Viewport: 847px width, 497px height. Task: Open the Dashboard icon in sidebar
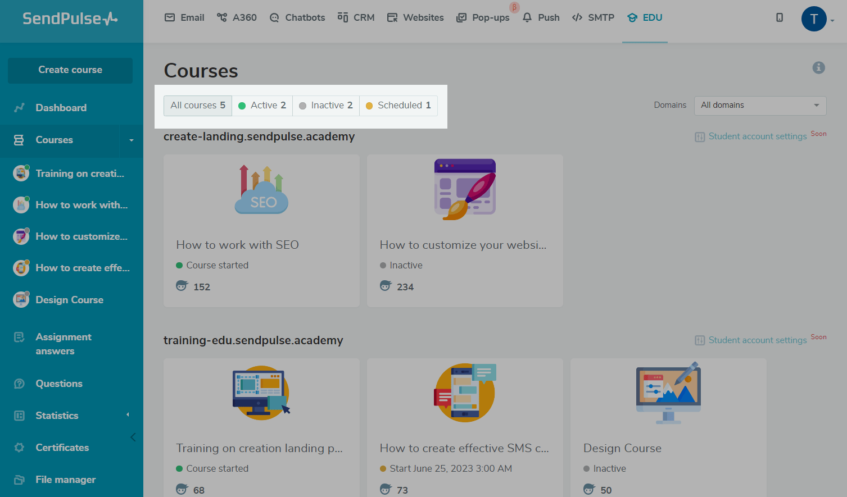click(x=20, y=108)
